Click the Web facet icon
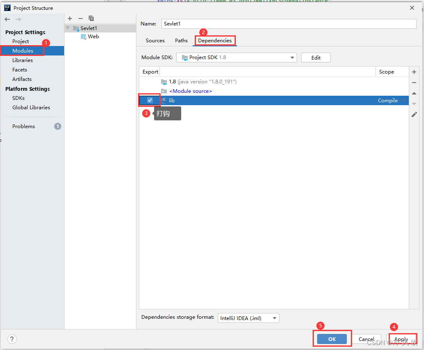This screenshot has width=424, height=350. pyautogui.click(x=84, y=37)
